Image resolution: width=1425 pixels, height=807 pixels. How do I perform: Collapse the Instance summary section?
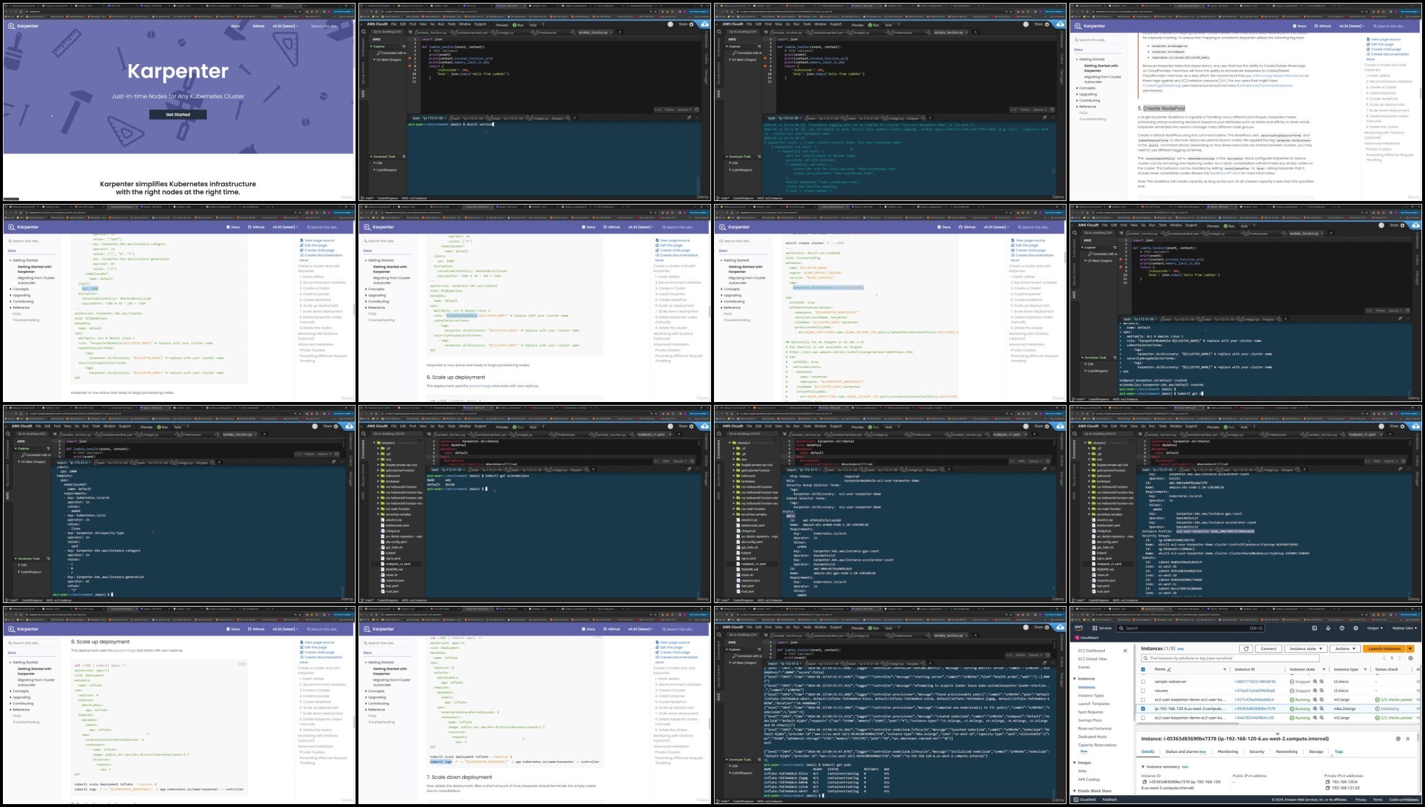[1143, 766]
